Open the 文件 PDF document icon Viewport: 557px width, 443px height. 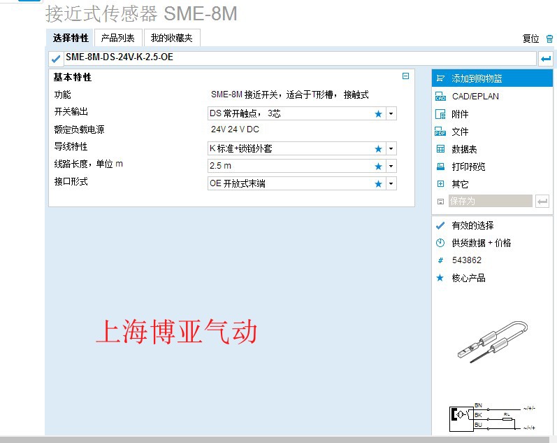[x=440, y=132]
